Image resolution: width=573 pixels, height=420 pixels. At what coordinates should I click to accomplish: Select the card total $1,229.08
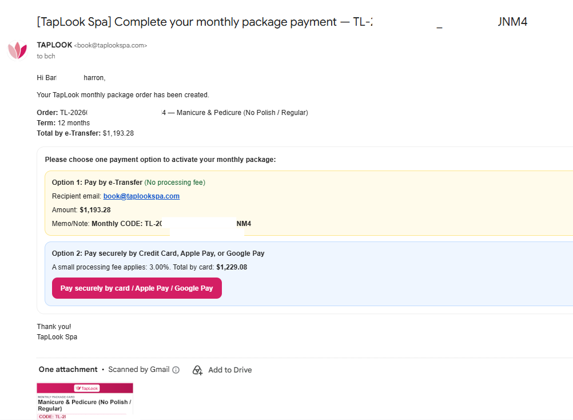[232, 267]
